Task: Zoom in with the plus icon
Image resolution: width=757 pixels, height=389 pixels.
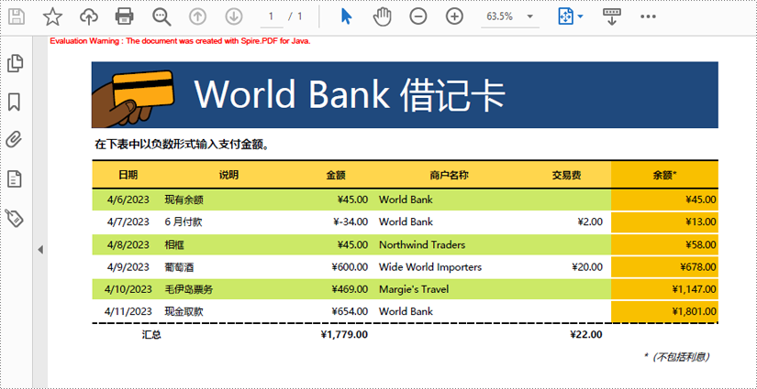Action: pos(454,16)
